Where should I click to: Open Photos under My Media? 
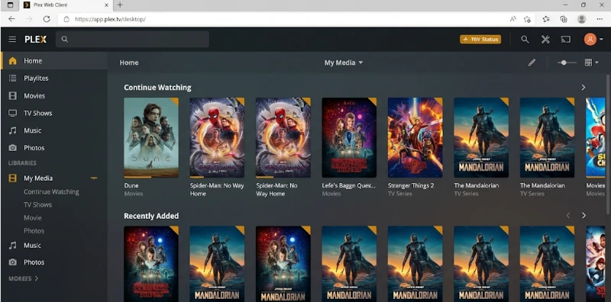point(34,231)
